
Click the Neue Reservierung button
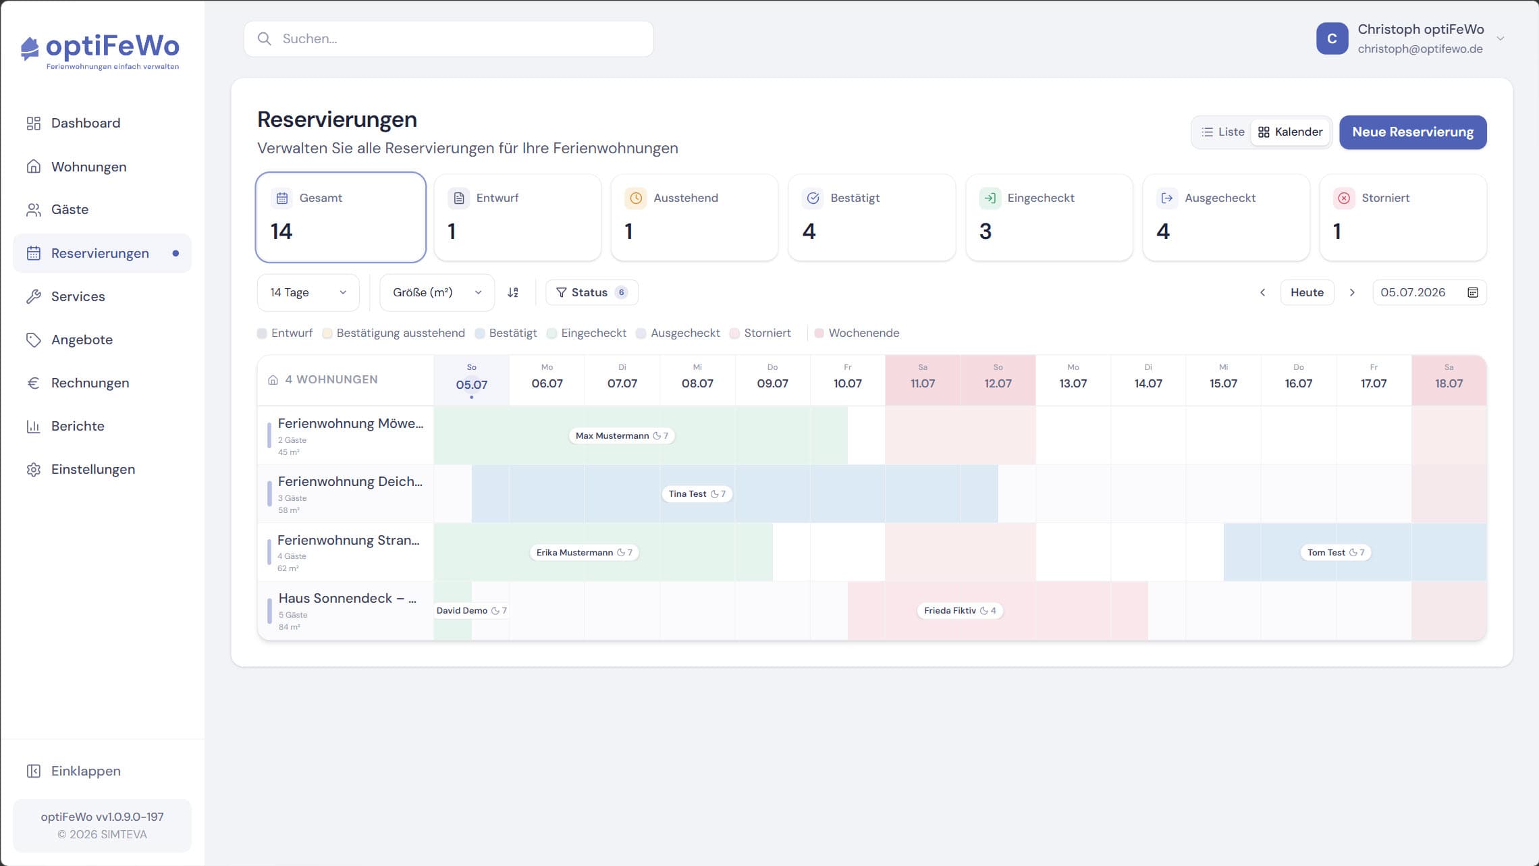click(1413, 132)
